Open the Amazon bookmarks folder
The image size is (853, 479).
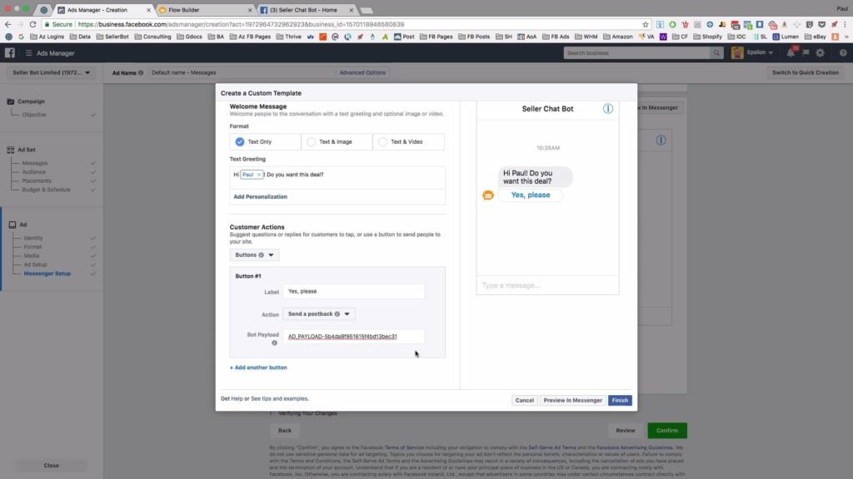(618, 37)
